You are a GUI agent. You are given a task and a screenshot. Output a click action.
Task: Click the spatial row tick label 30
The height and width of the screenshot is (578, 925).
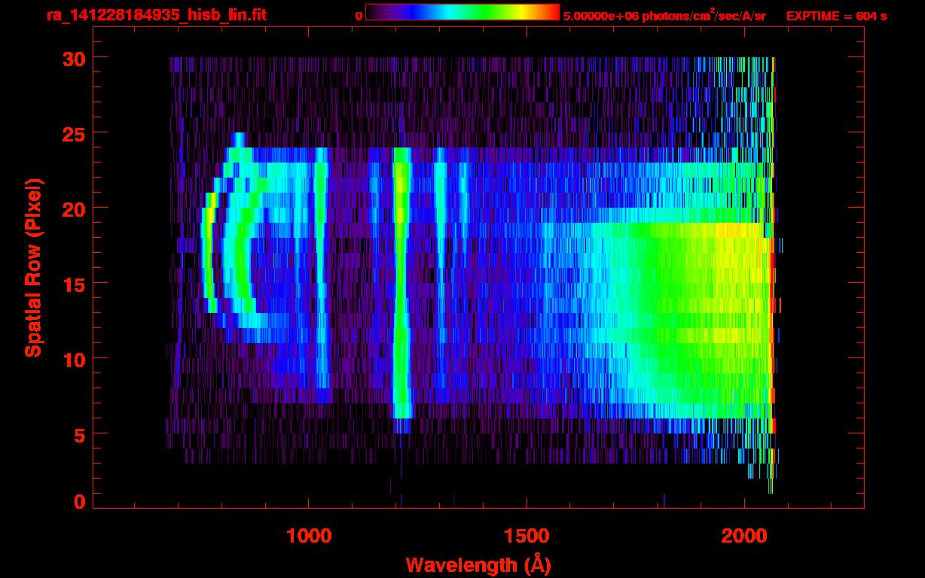[x=73, y=58]
